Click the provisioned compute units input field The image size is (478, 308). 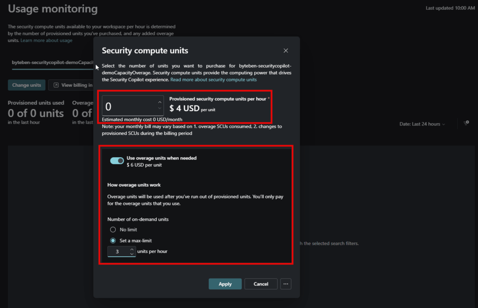coord(128,107)
